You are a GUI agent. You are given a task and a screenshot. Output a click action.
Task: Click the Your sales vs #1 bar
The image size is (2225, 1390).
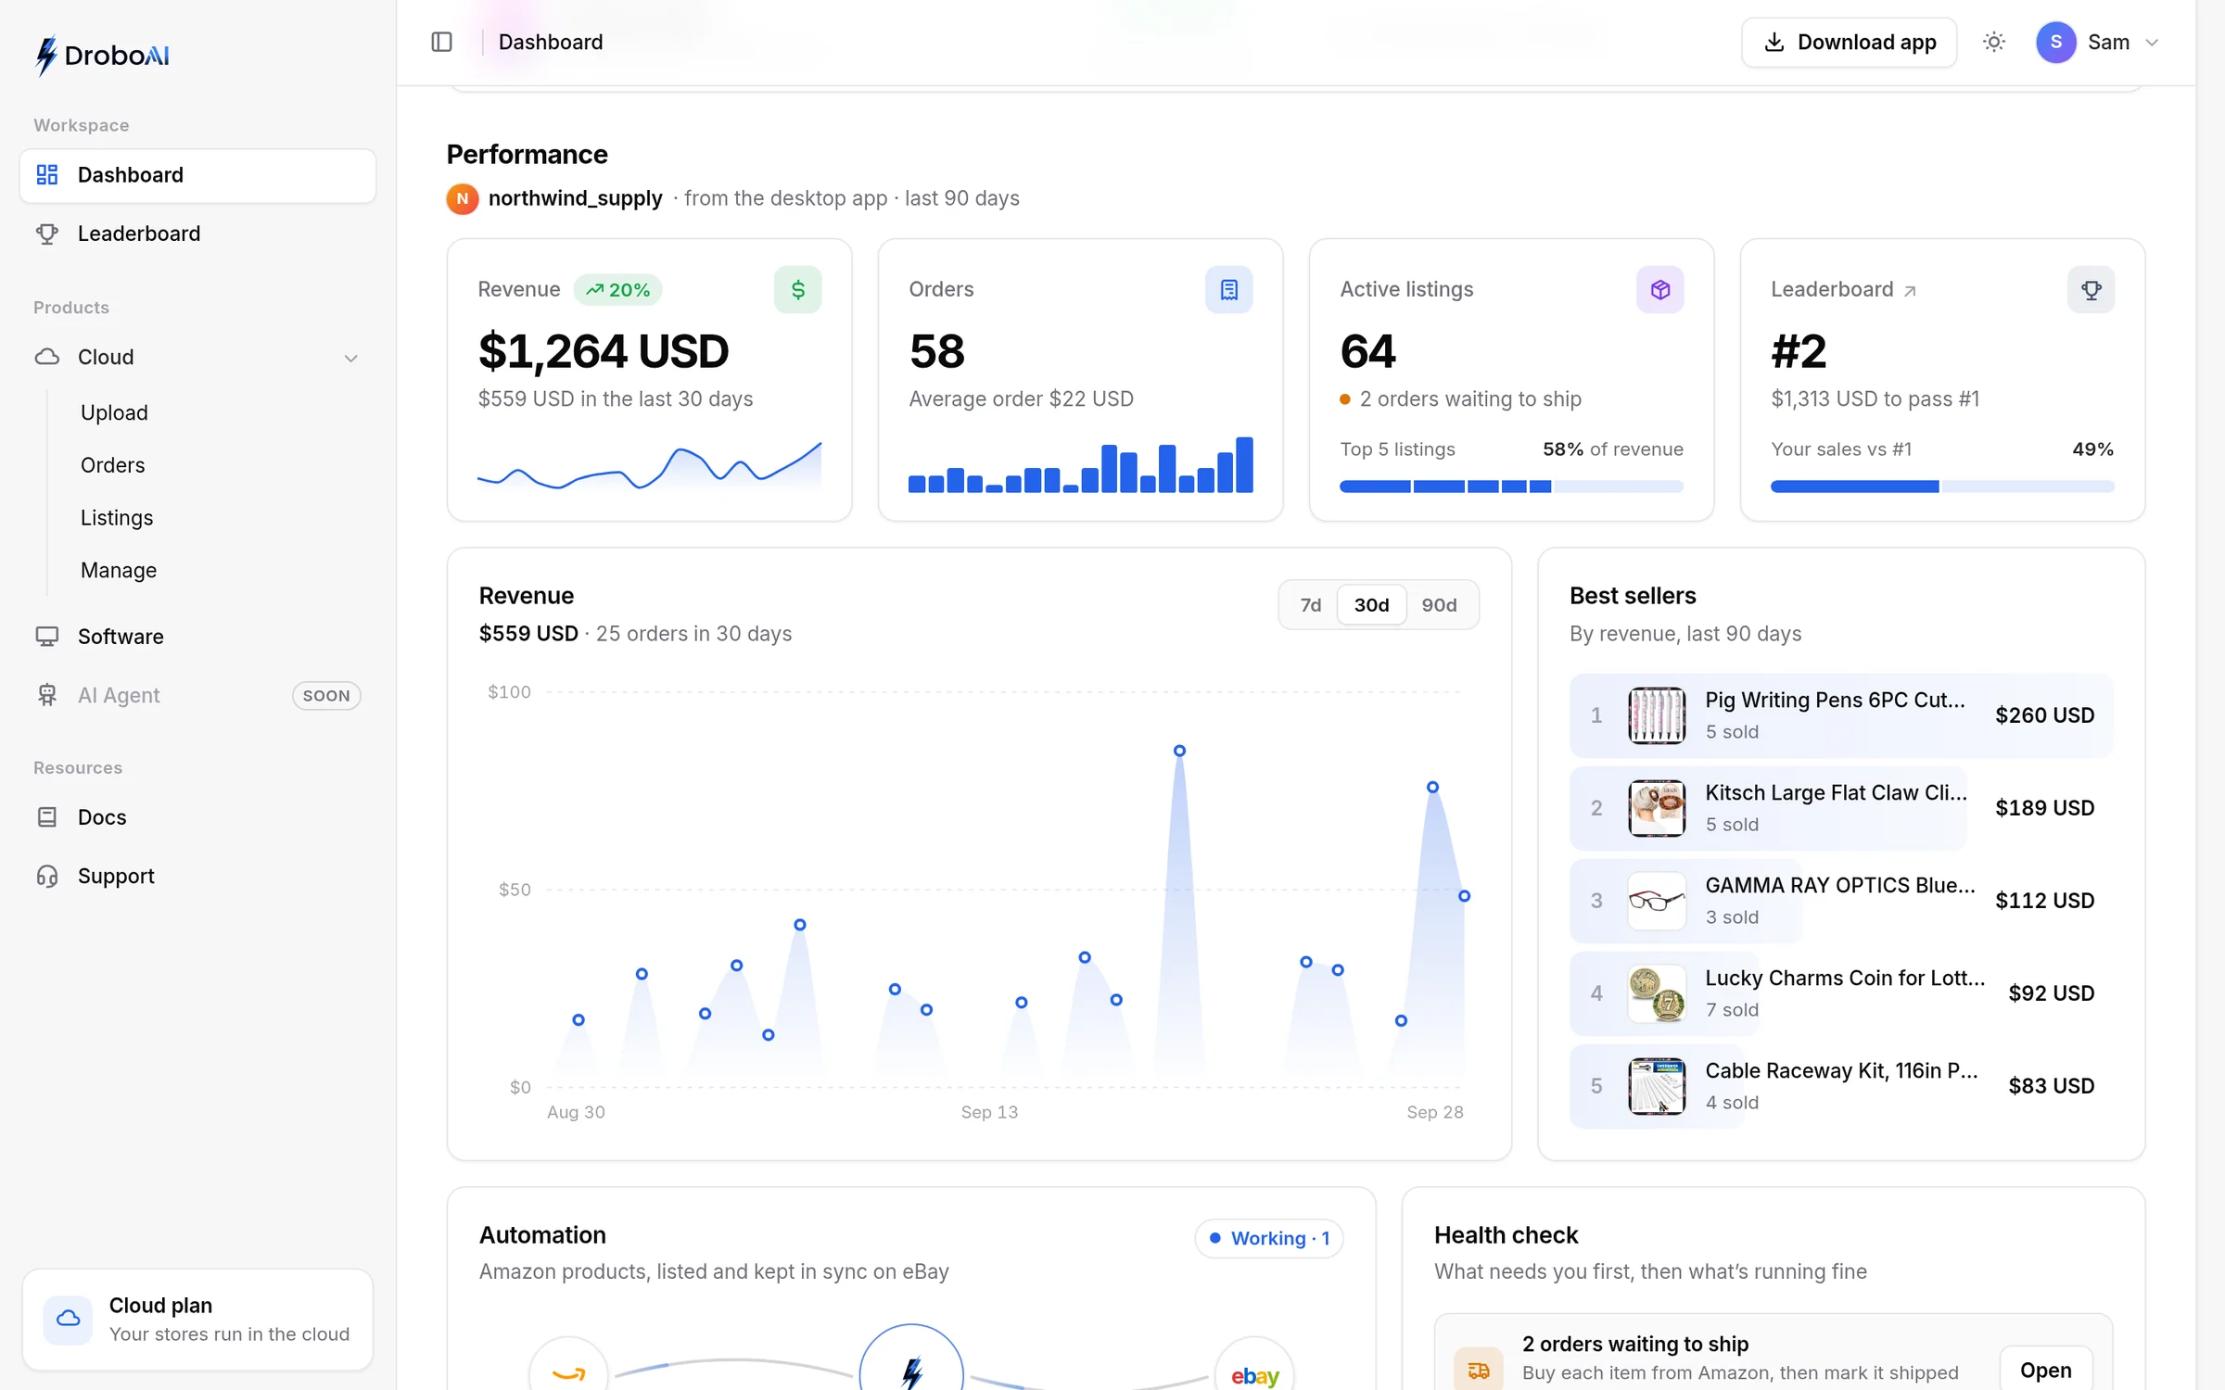[1942, 486]
